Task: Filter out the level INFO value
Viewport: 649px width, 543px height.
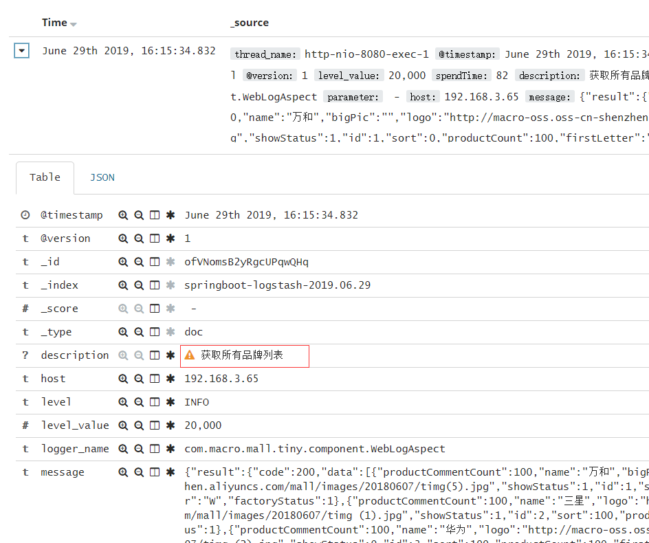Action: click(x=138, y=401)
